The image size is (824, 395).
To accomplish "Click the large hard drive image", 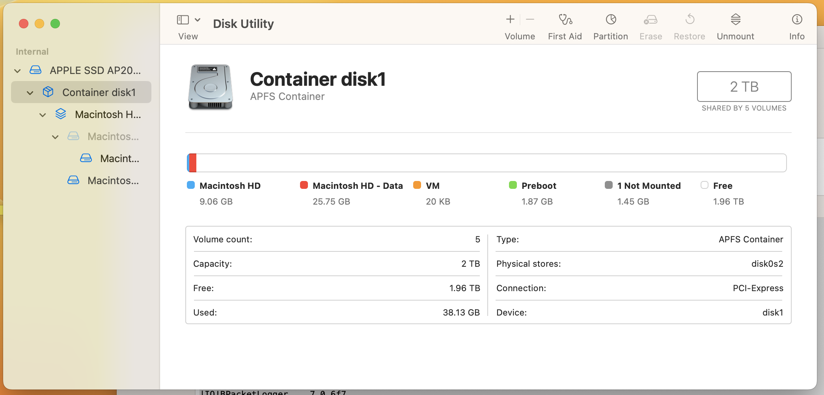I will click(211, 87).
